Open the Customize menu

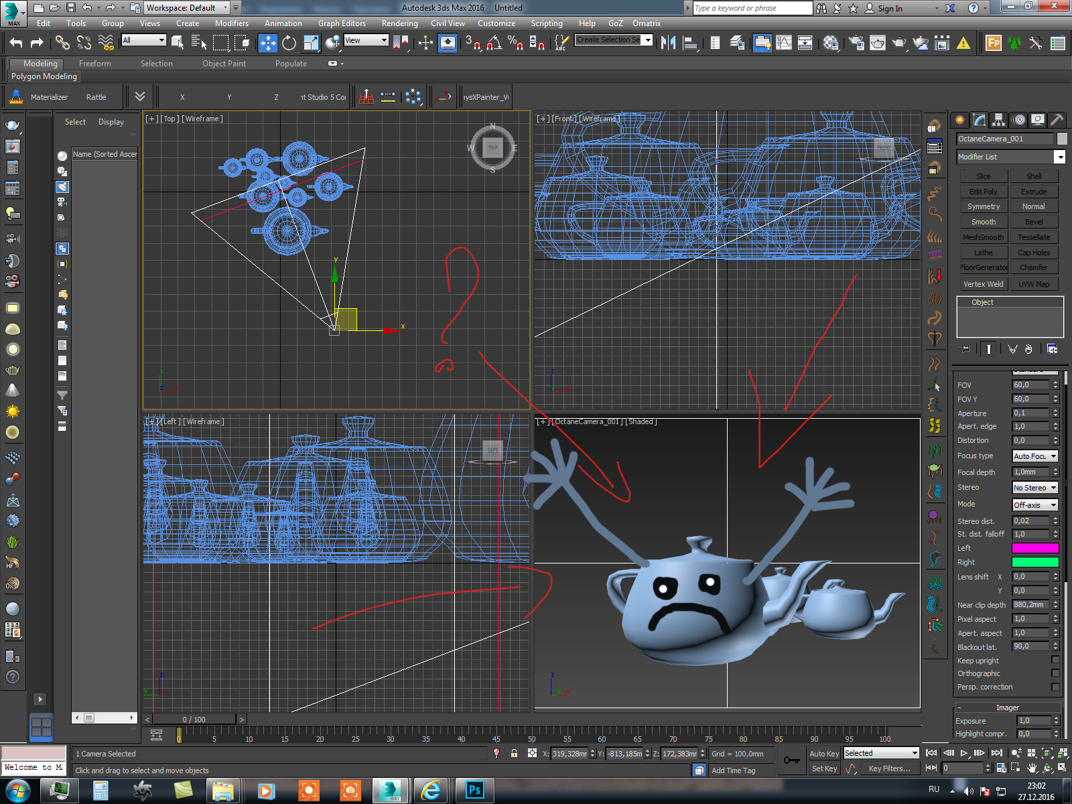coord(496,23)
